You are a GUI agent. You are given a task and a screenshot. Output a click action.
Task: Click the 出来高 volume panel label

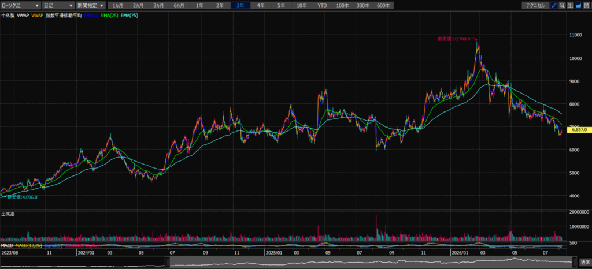[x=8, y=214]
